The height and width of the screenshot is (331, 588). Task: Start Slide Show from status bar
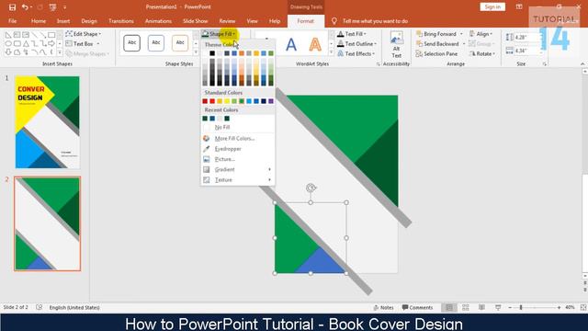tap(498, 307)
